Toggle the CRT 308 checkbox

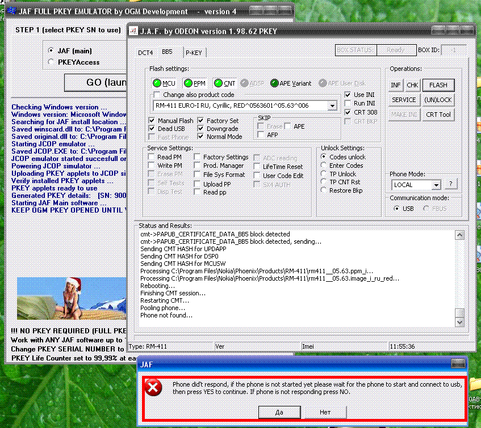[x=348, y=112]
